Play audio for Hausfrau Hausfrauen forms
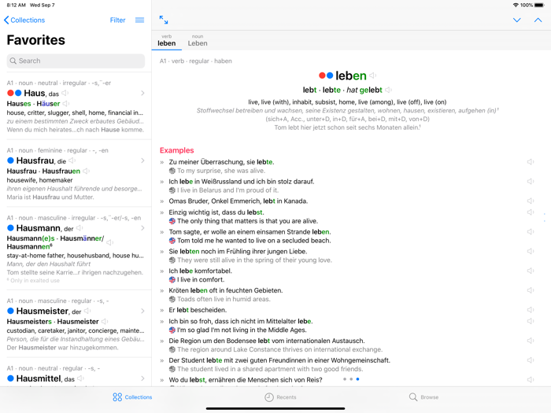Image resolution: width=551 pixels, height=413 pixels. [86, 171]
